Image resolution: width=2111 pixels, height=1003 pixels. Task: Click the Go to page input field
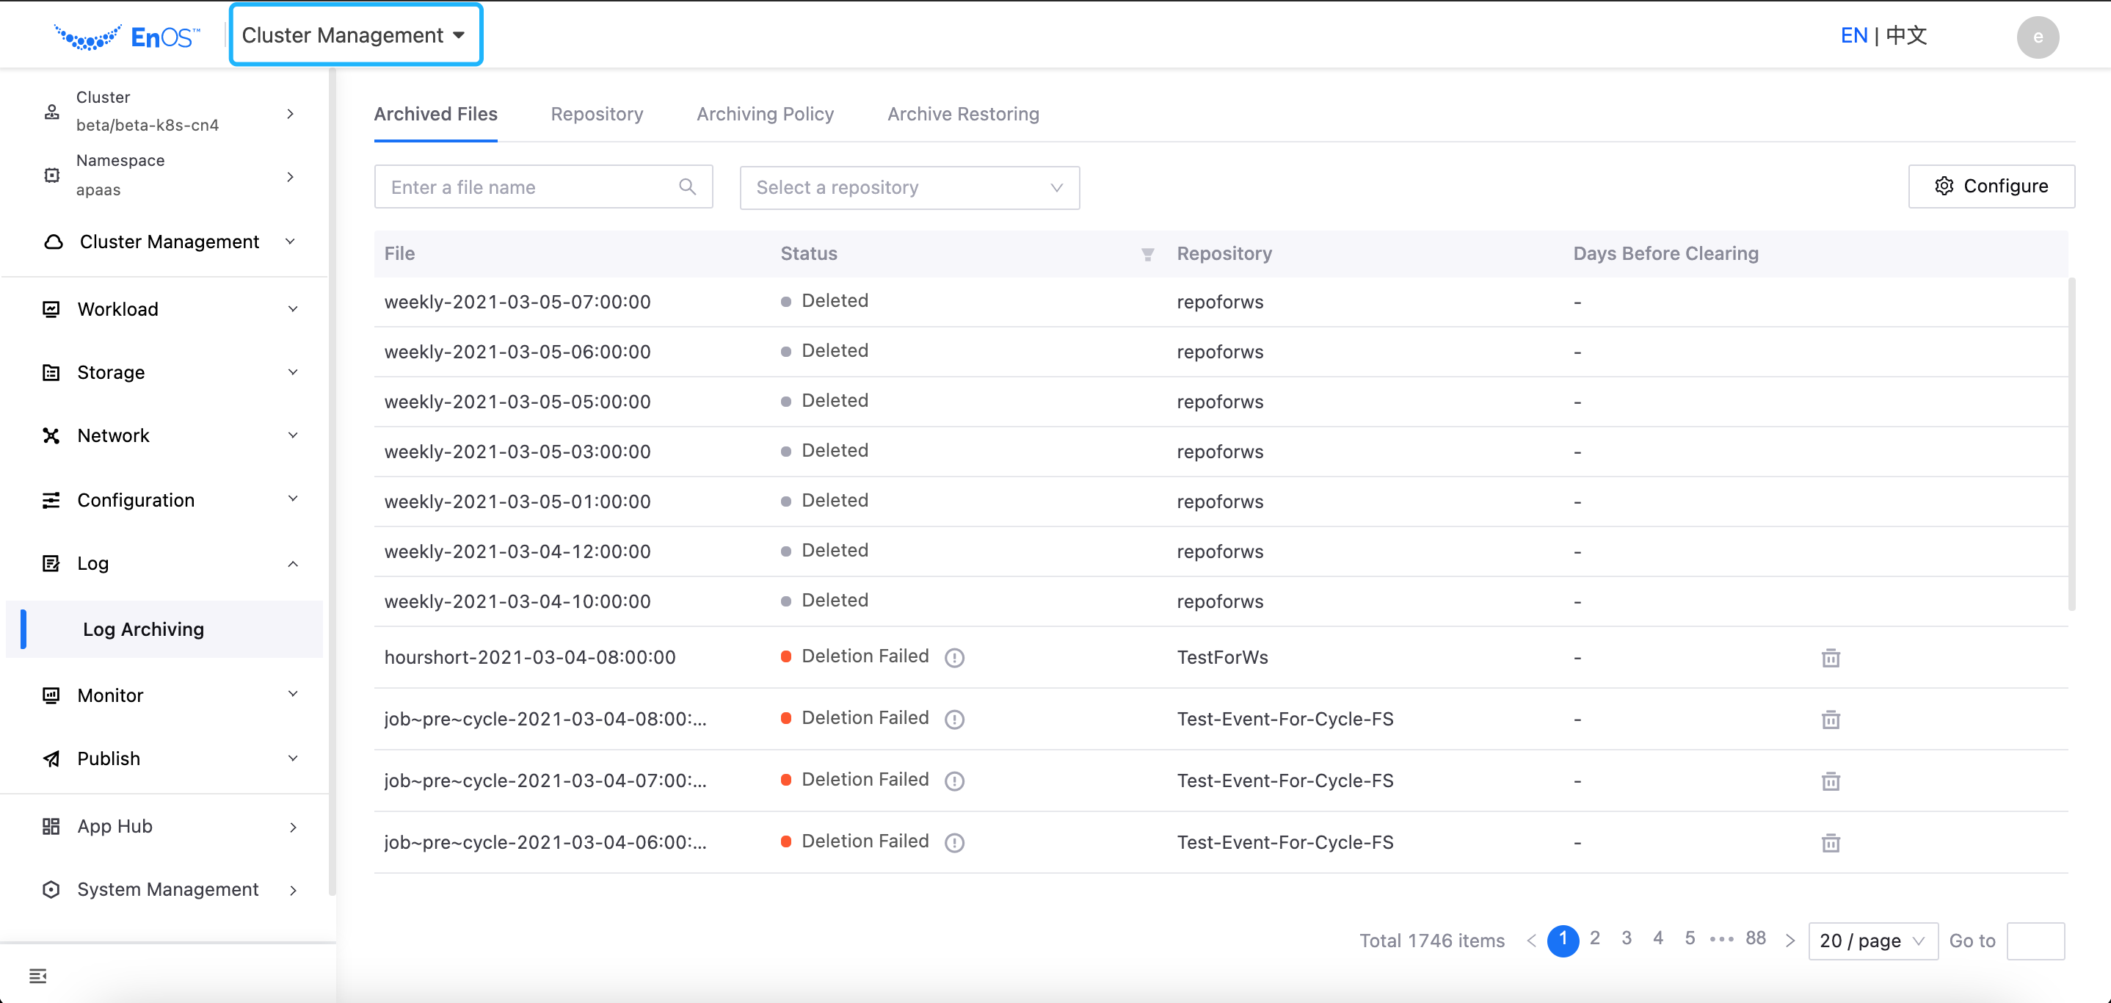[x=2035, y=941]
